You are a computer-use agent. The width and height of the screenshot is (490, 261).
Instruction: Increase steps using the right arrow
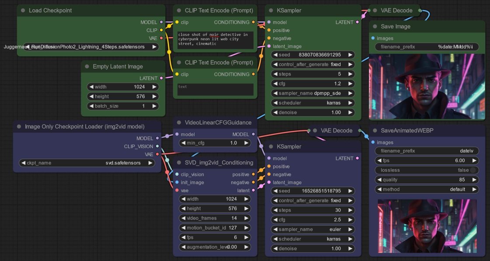pyautogui.click(x=351, y=74)
